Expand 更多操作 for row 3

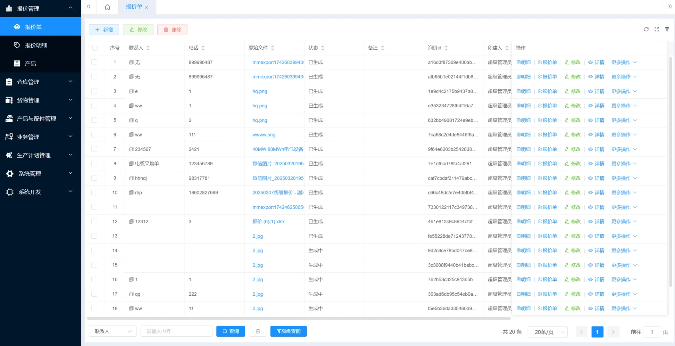pyautogui.click(x=623, y=91)
